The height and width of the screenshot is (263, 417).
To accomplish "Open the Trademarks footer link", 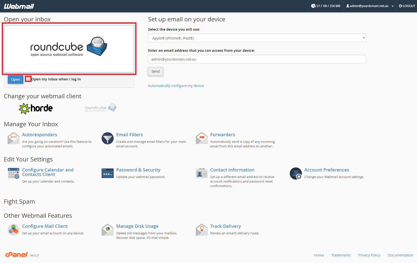I will tap(341, 255).
